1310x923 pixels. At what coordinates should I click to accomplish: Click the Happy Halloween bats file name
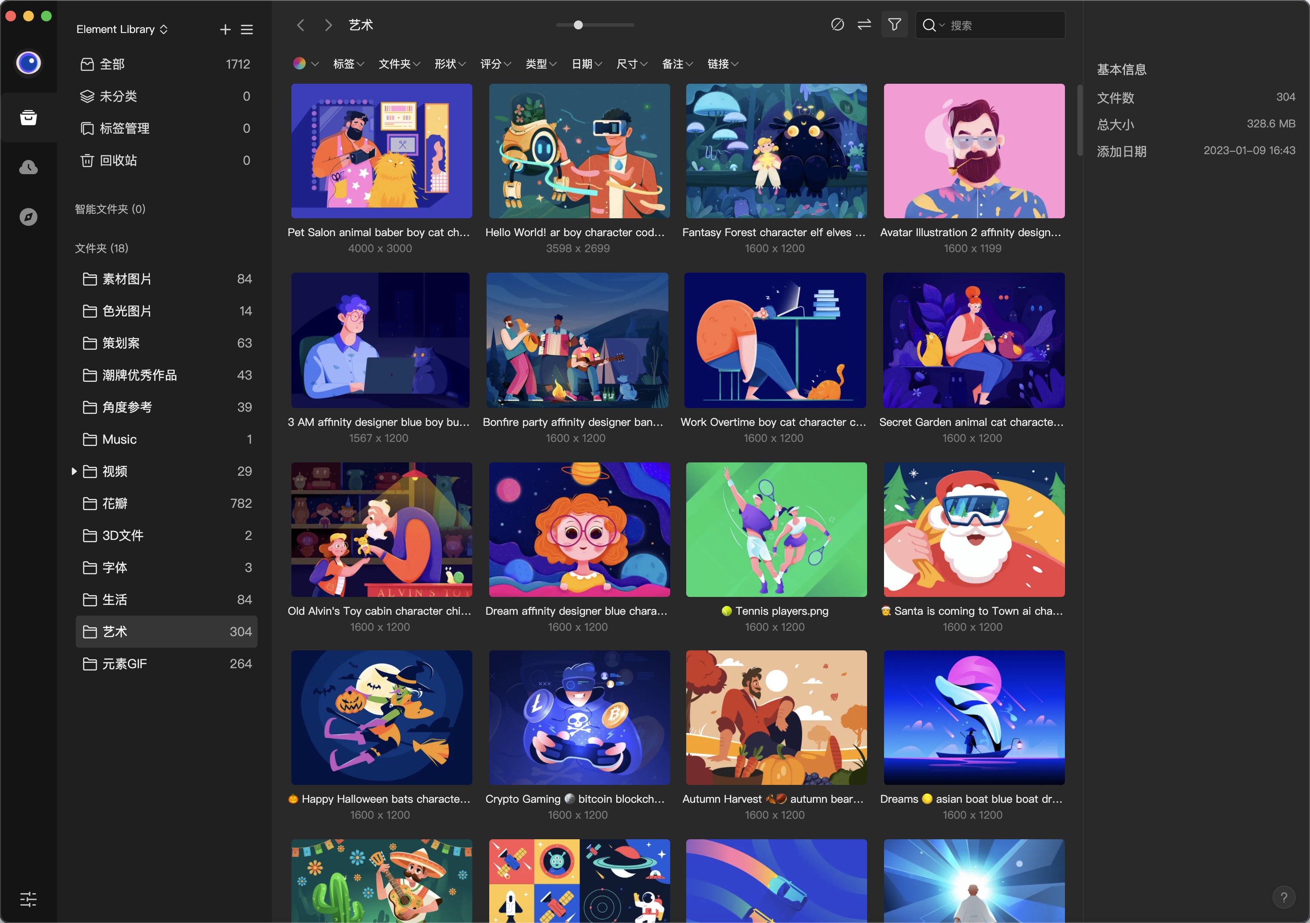coord(380,799)
